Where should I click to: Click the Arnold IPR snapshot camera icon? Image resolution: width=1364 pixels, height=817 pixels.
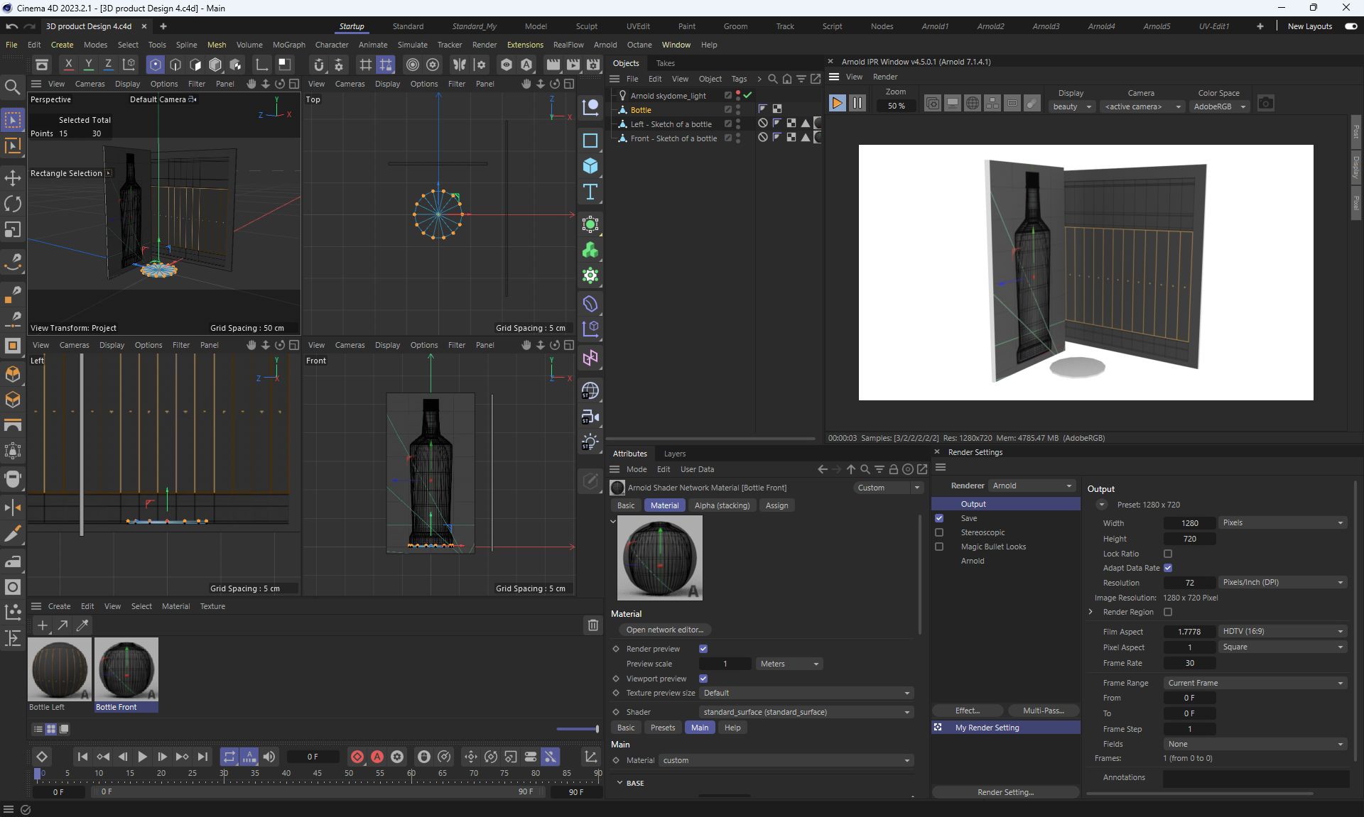[1265, 104]
